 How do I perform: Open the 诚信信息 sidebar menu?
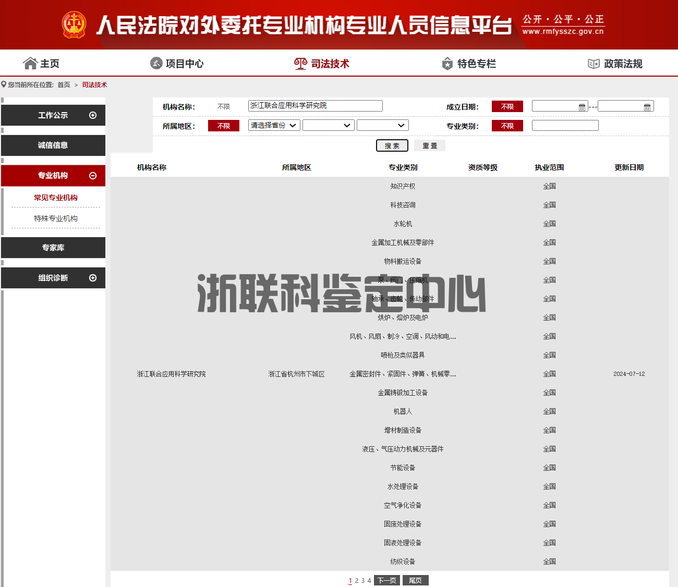tap(53, 145)
